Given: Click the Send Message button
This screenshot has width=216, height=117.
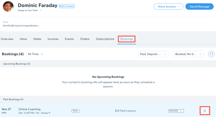Looking at the screenshot, I should coord(199,6).
